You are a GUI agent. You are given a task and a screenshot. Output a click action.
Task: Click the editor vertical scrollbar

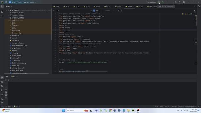[x=196, y=21]
